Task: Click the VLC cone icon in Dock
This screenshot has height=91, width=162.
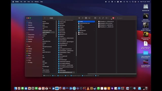Action: point(88,88)
